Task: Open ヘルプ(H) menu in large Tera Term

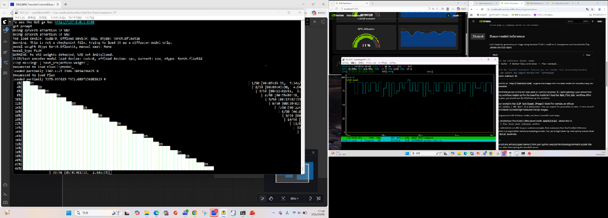Action: [89, 18]
